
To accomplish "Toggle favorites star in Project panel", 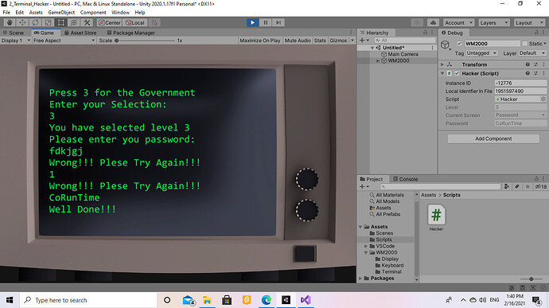I will point(528,187).
